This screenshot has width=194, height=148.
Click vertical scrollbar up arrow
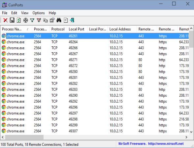click(x=191, y=29)
